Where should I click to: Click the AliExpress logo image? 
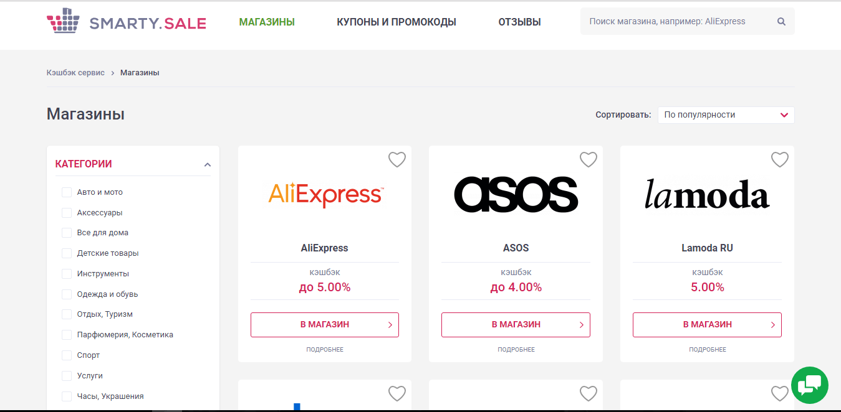pyautogui.click(x=325, y=195)
